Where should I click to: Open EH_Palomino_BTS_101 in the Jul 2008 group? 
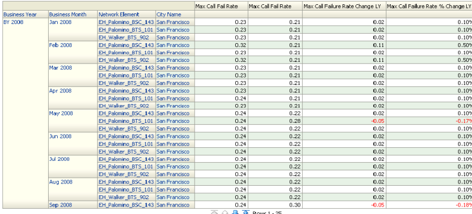click(126, 167)
